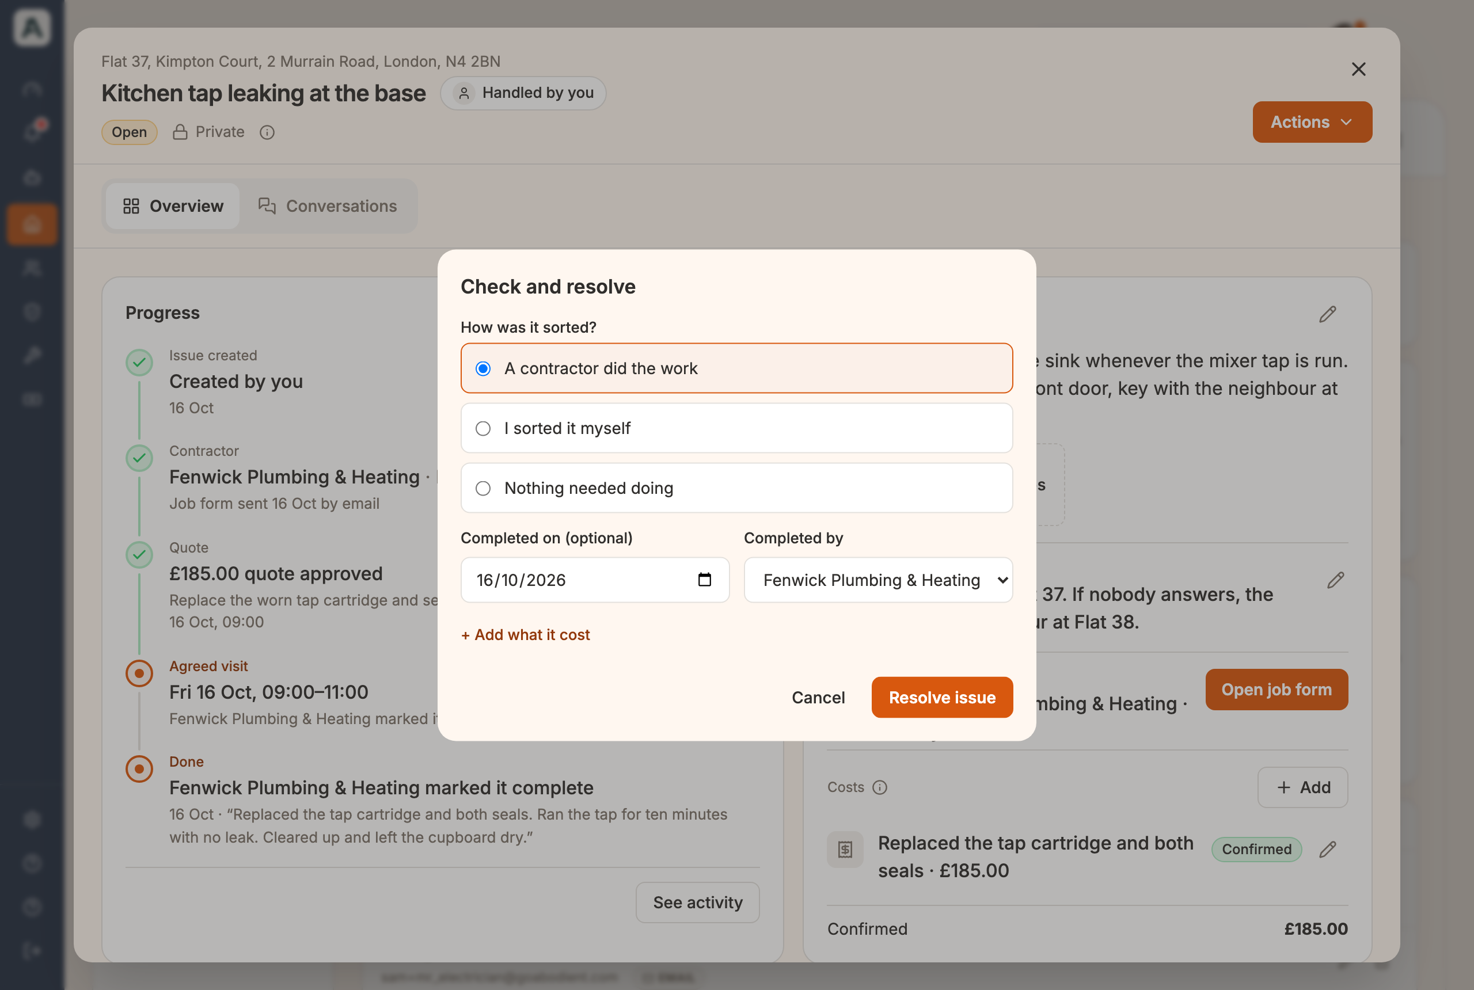Click the 'Handled by you' badge

(523, 93)
